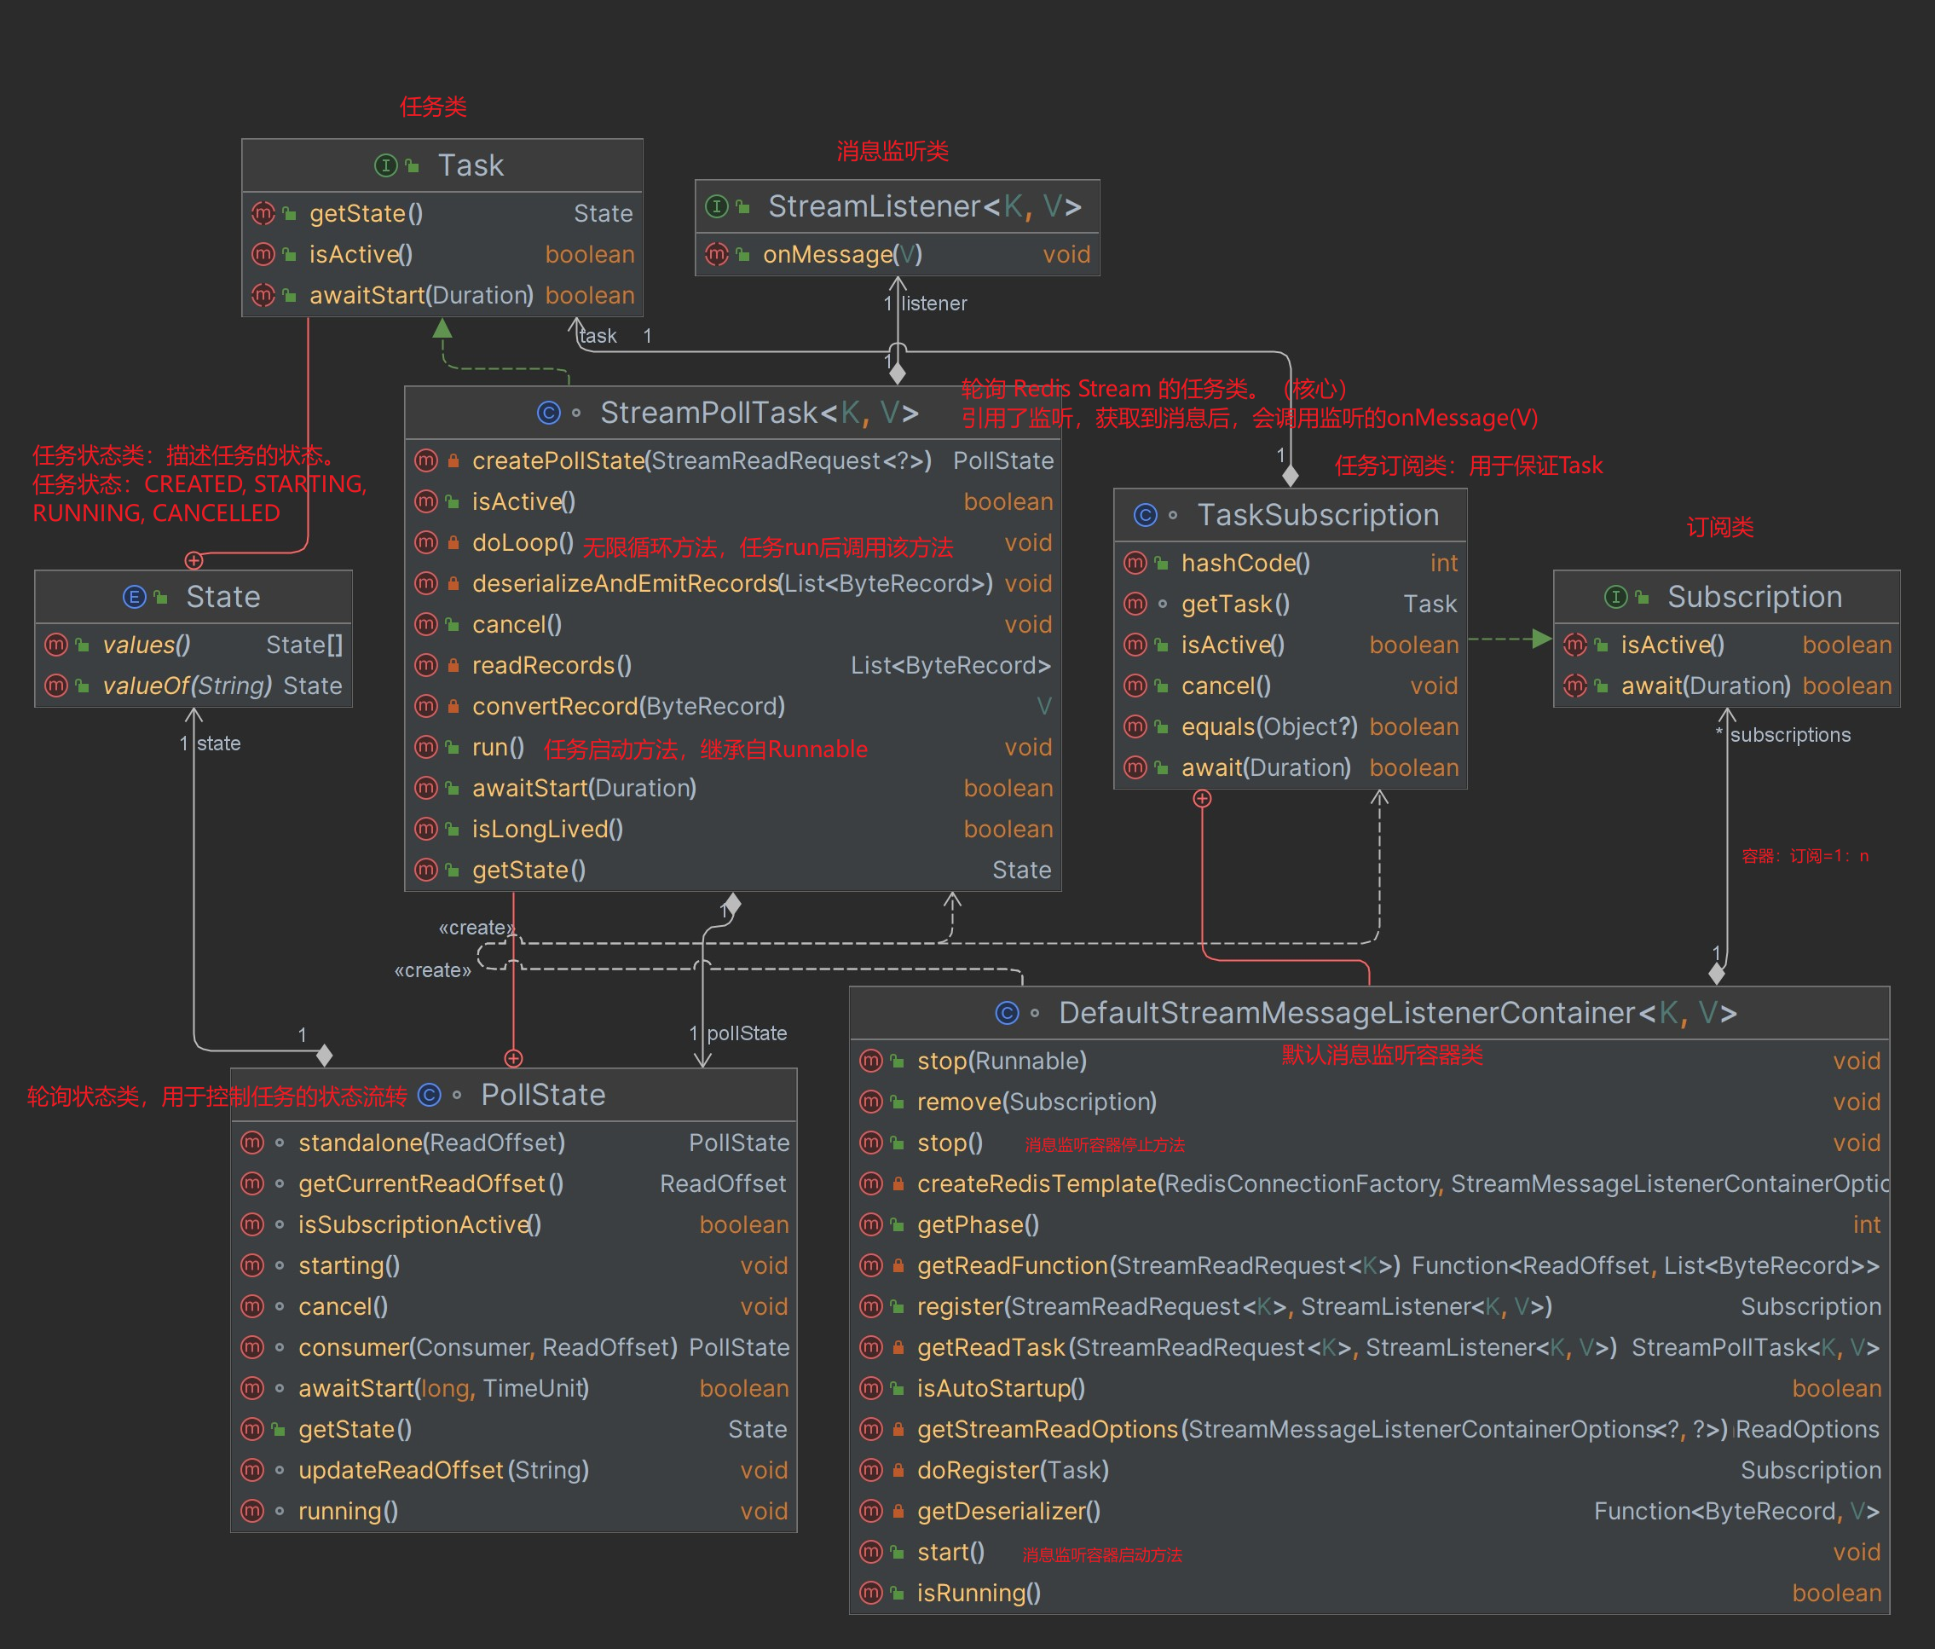Click the class icon beside StreamPollTask
This screenshot has height=1649, width=1935.
click(x=548, y=412)
